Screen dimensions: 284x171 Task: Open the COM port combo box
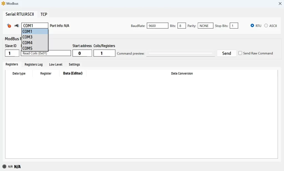point(35,26)
